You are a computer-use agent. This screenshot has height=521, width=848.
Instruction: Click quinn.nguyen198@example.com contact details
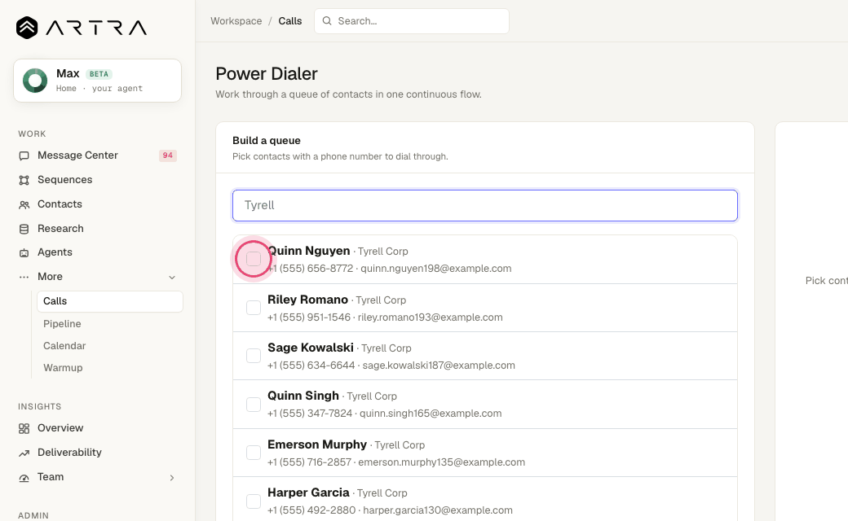click(x=436, y=269)
